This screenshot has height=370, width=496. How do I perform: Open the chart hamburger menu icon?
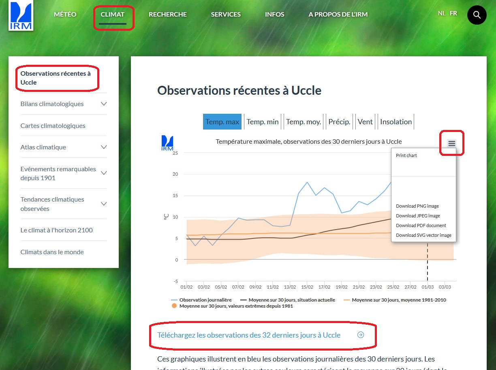pyautogui.click(x=451, y=143)
